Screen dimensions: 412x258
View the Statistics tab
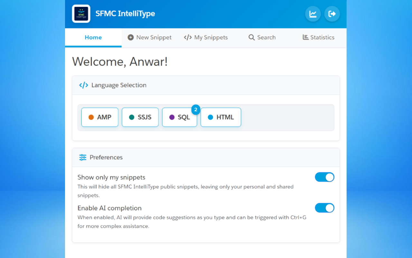318,37
